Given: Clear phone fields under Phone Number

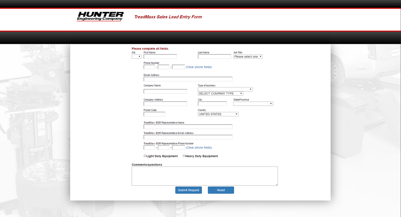Looking at the screenshot, I should click(199, 67).
